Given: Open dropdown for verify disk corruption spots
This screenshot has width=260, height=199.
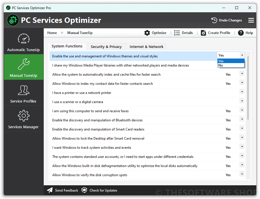Looking at the screenshot, I should point(242,174).
